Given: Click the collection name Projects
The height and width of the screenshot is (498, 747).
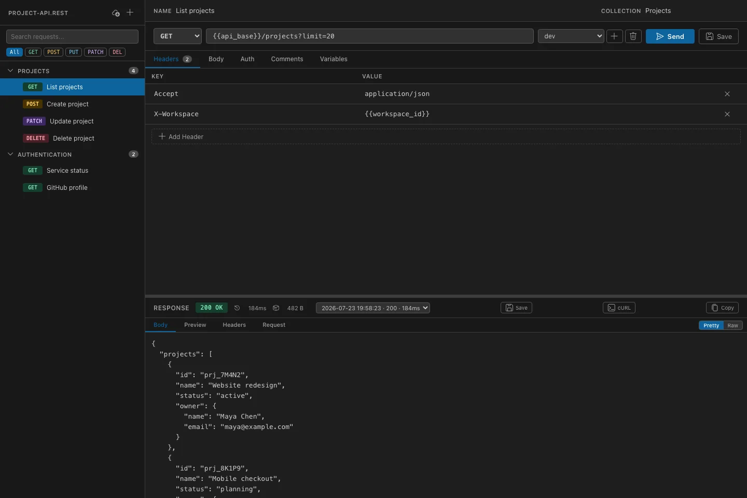Looking at the screenshot, I should pos(658,11).
